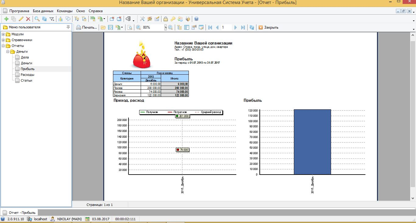
Task: Open the Статьи report
Action: pyautogui.click(x=26, y=80)
